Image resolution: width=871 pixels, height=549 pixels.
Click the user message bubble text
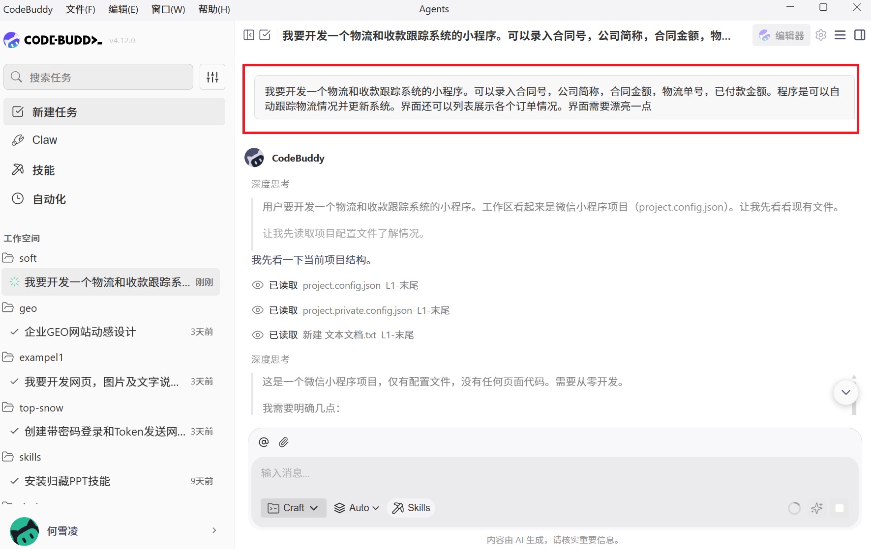(552, 99)
